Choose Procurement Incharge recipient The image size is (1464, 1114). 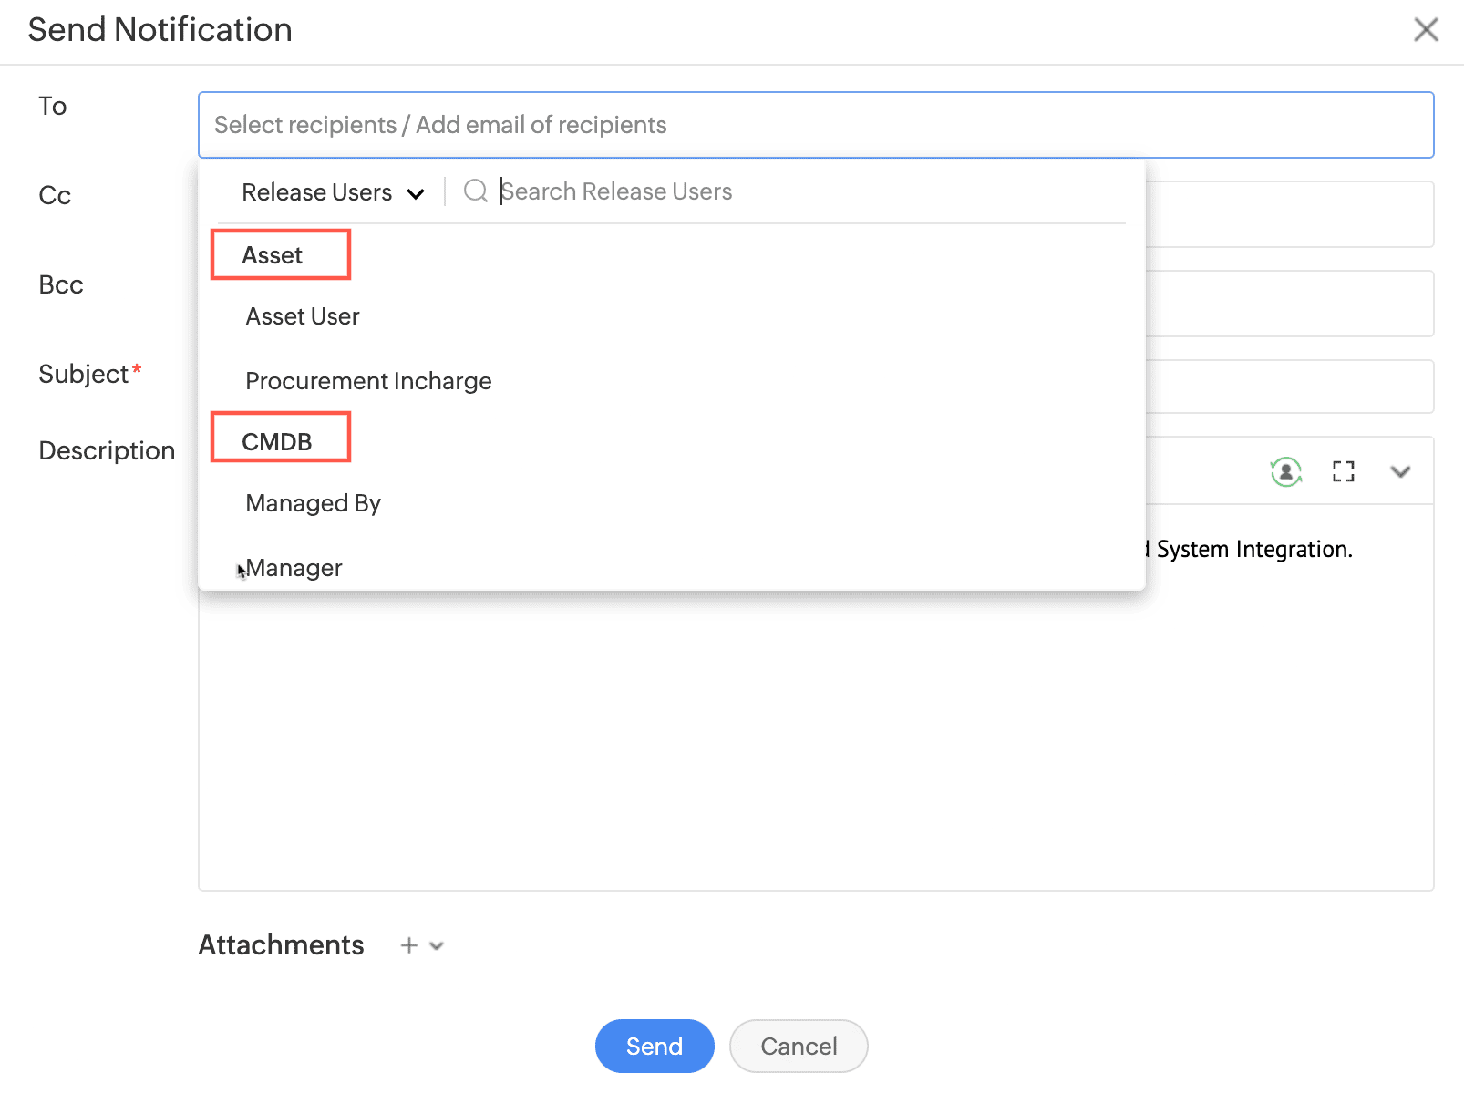pyautogui.click(x=368, y=381)
